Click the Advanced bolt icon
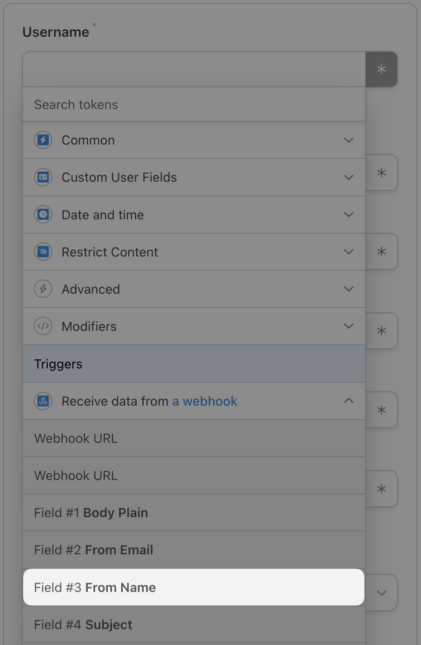The height and width of the screenshot is (645, 421). pyautogui.click(x=43, y=289)
